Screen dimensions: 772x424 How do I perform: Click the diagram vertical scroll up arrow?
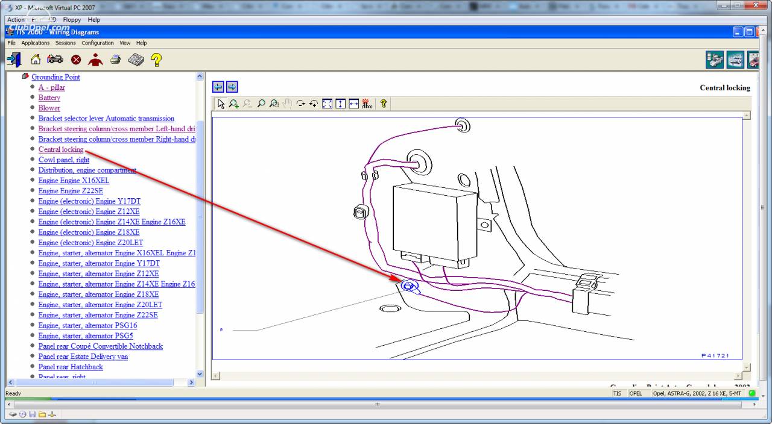[x=747, y=115]
